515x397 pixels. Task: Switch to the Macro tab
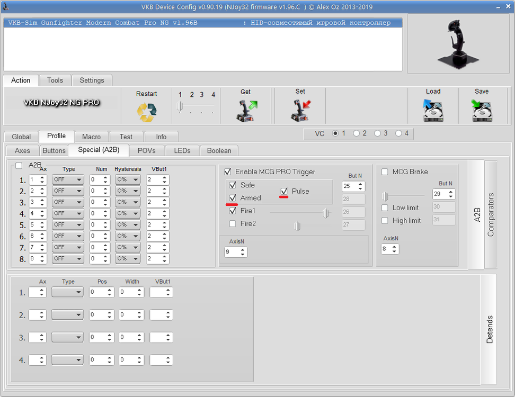point(91,137)
